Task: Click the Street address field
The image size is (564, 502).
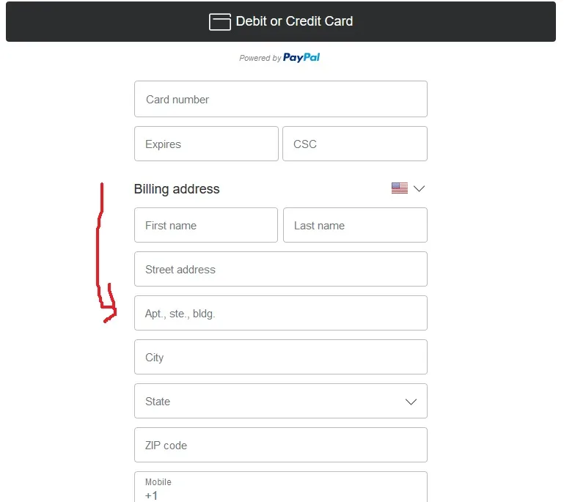Action: click(280, 270)
